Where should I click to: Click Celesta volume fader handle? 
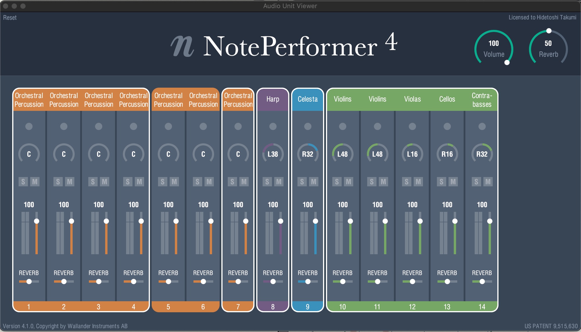point(315,221)
